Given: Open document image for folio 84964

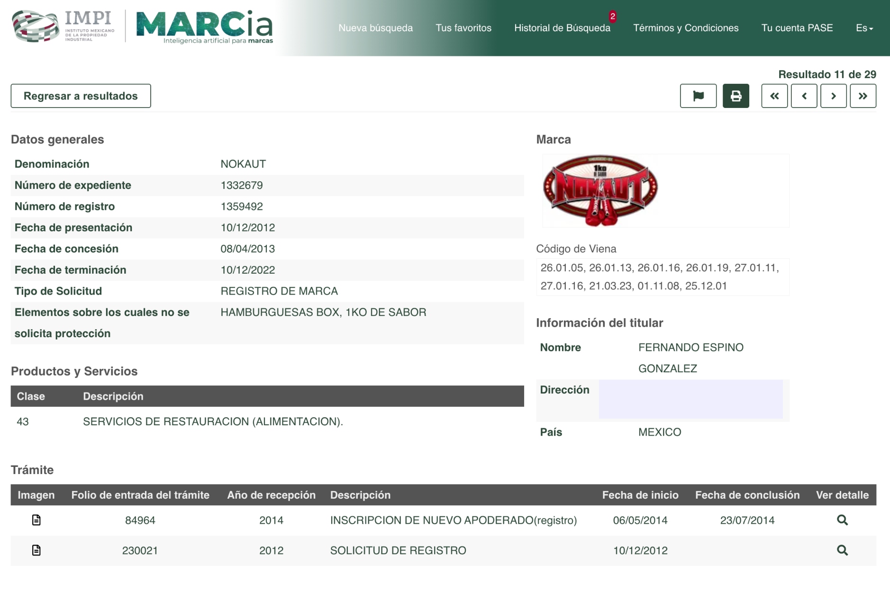Looking at the screenshot, I should pos(36,520).
